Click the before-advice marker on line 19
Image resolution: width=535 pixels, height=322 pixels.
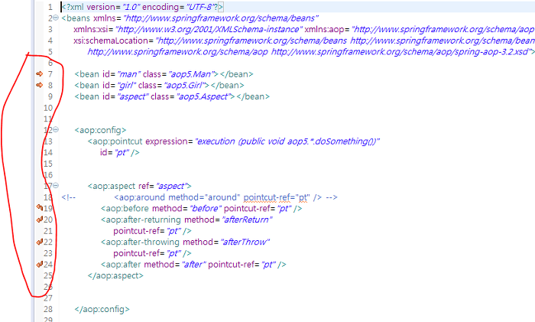coord(40,207)
